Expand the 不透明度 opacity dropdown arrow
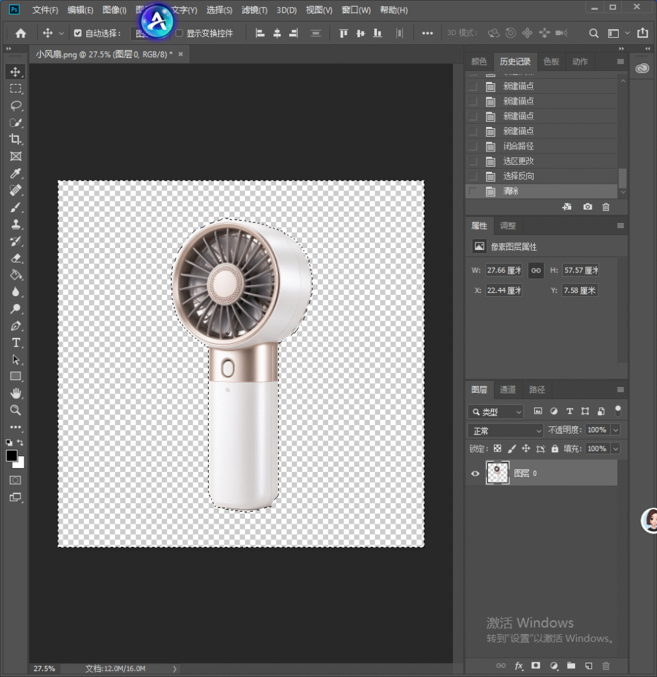This screenshot has height=677, width=657. pos(615,430)
